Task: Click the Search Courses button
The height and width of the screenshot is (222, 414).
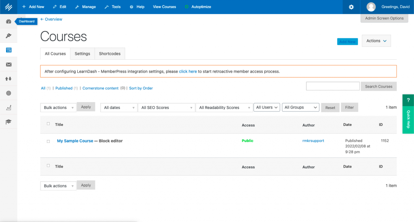Action: (x=378, y=86)
